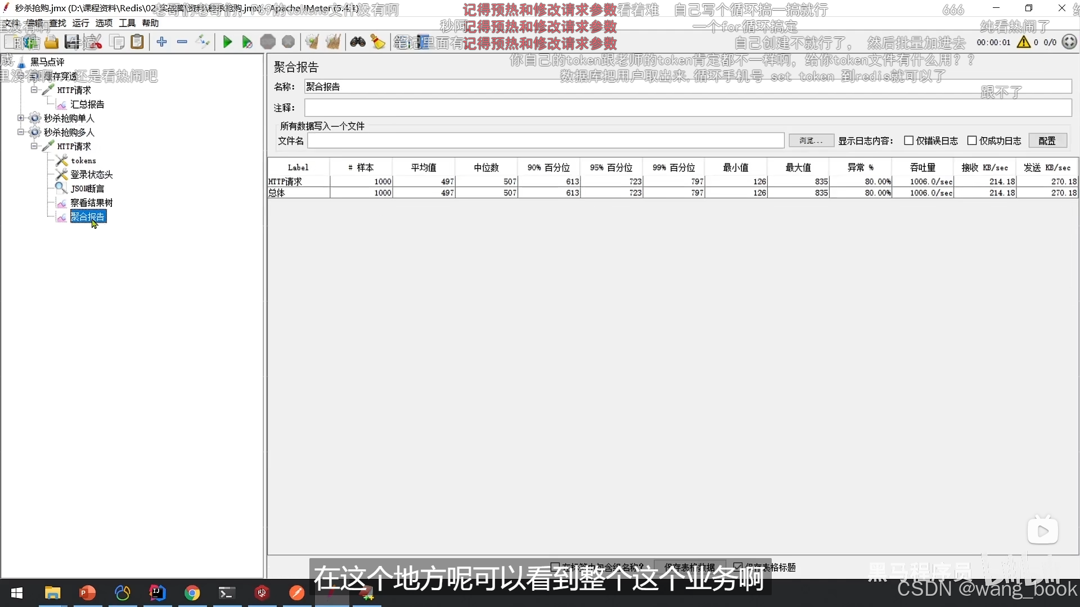The width and height of the screenshot is (1080, 607).
Task: Click the HTTP请求 row in results table
Action: [673, 182]
